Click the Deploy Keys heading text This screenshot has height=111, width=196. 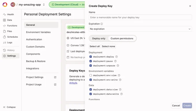(77, 71)
